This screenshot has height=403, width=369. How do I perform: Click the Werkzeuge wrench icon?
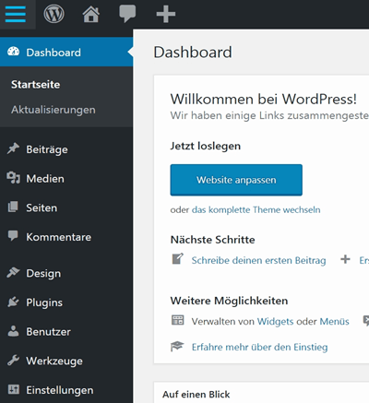tap(13, 361)
